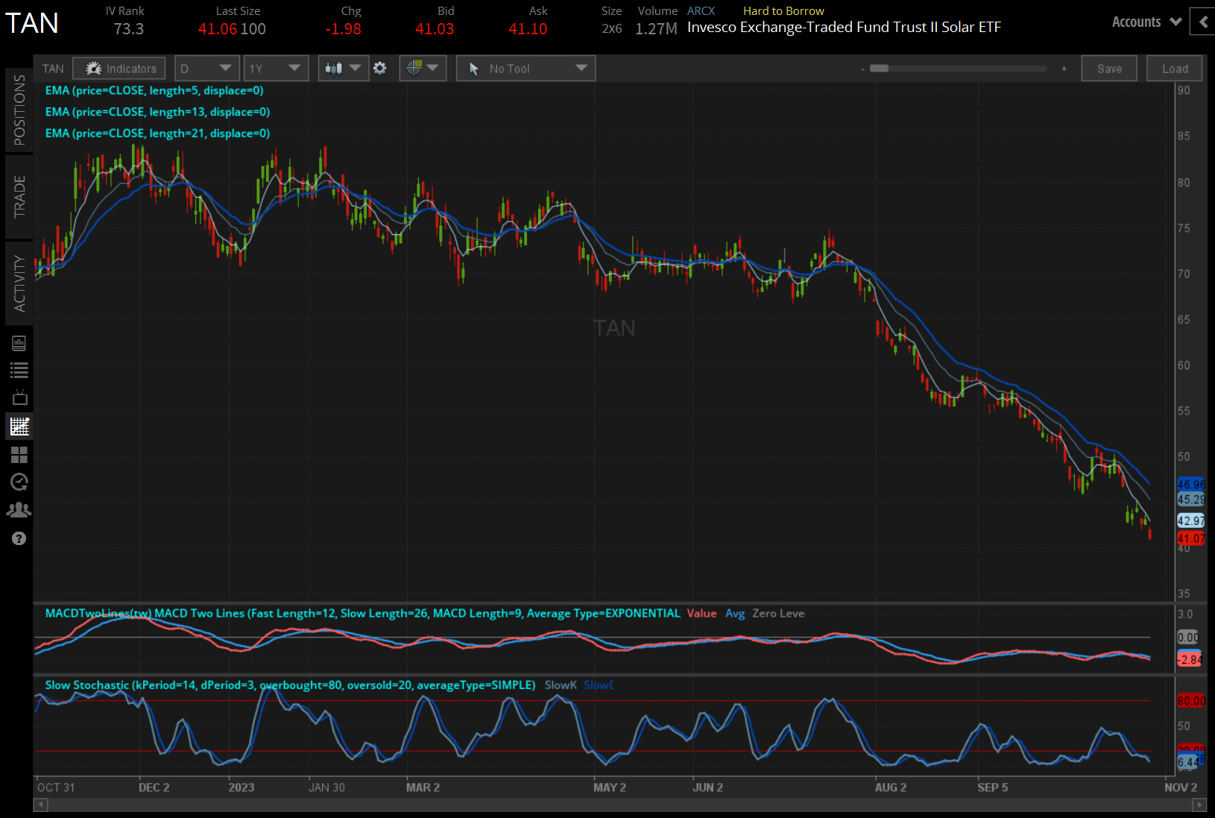The width and height of the screenshot is (1215, 818).
Task: Open the chart settings gear
Action: 380,68
